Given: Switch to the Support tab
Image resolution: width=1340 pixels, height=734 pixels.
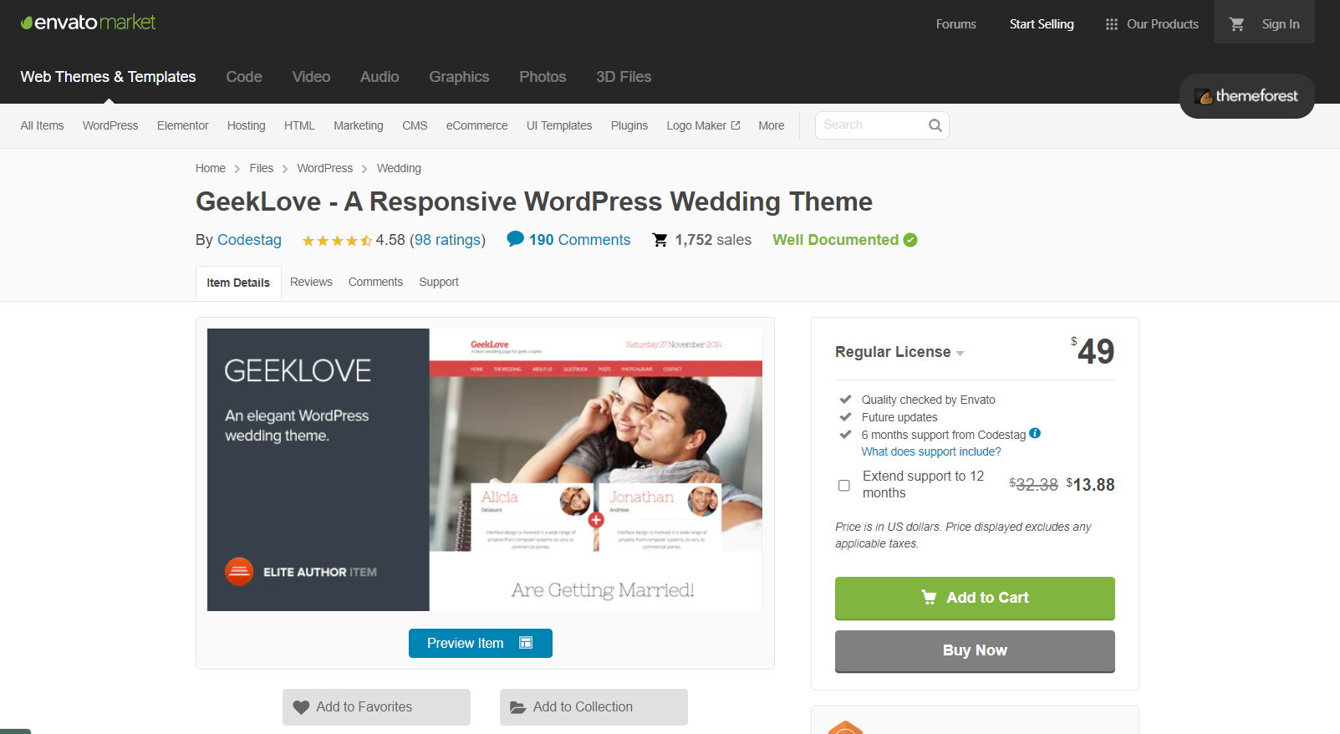Looking at the screenshot, I should (439, 282).
